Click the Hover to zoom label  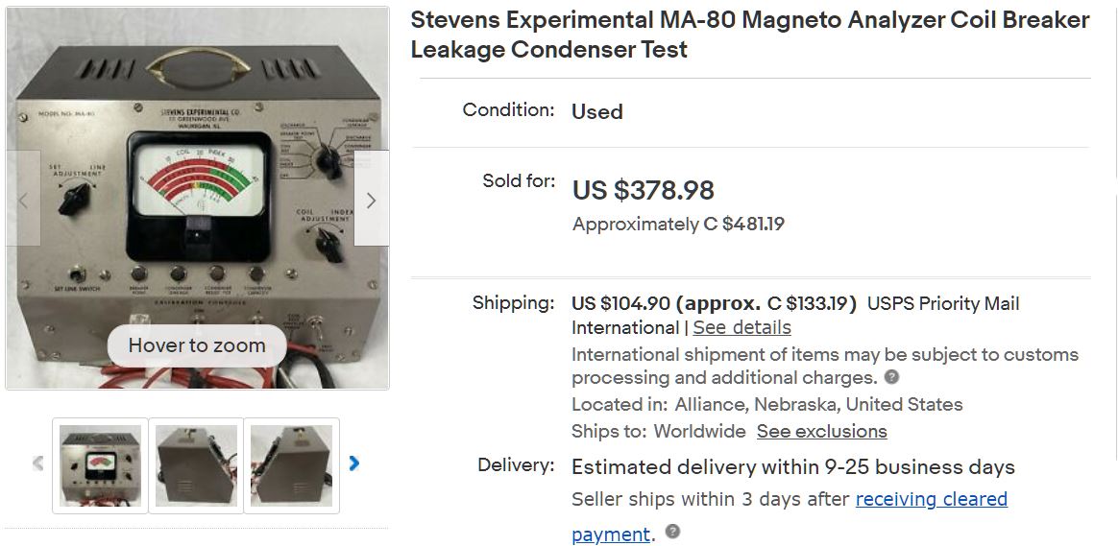coord(197,345)
